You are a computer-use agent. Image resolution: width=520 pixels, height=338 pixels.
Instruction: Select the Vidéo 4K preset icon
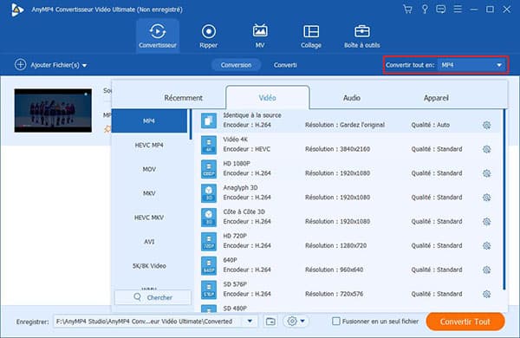(x=209, y=145)
